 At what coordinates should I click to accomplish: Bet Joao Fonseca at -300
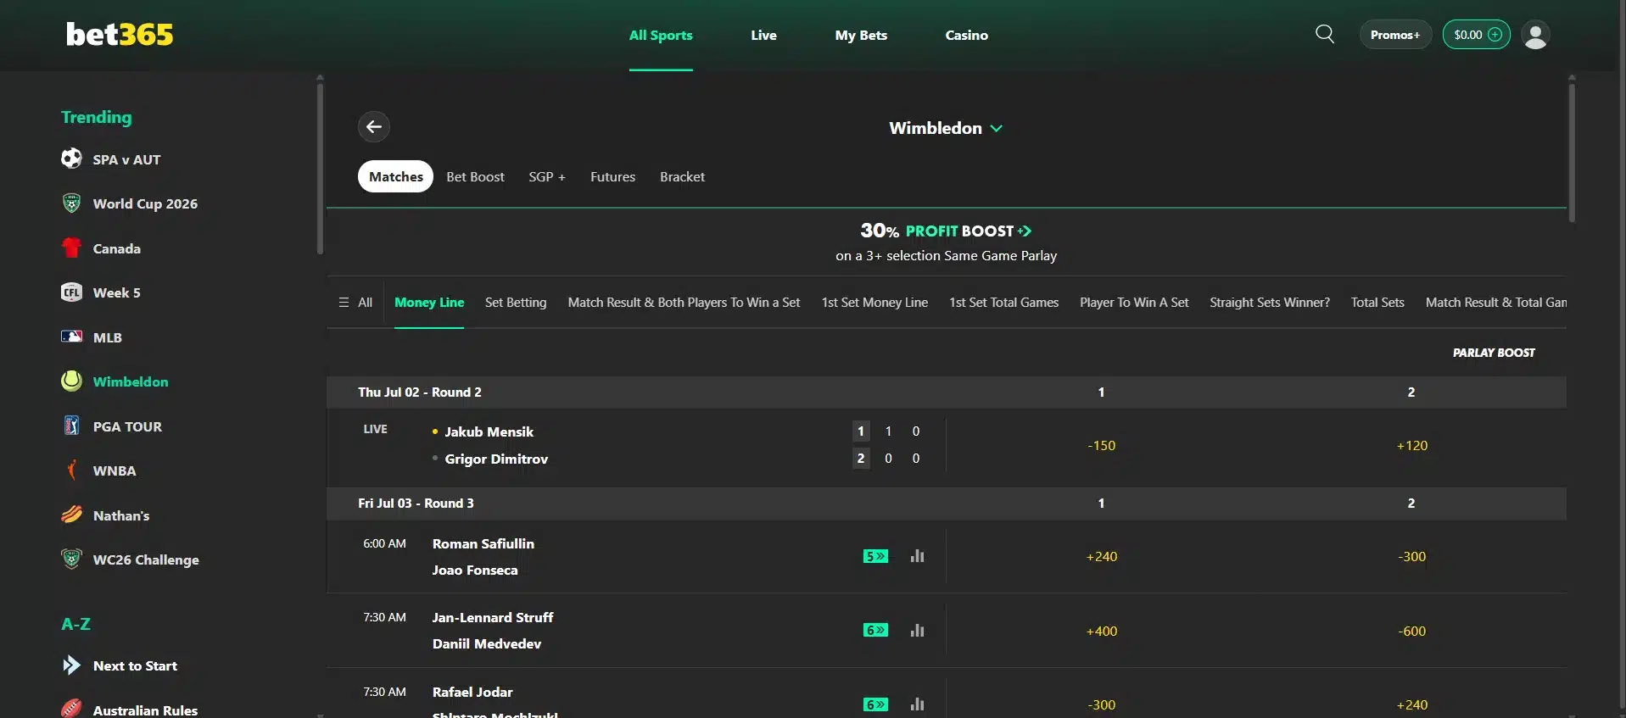[1411, 557]
